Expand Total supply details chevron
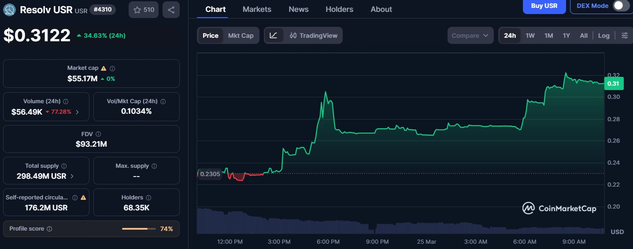Viewport: 633px width, 249px height. tap(72, 176)
